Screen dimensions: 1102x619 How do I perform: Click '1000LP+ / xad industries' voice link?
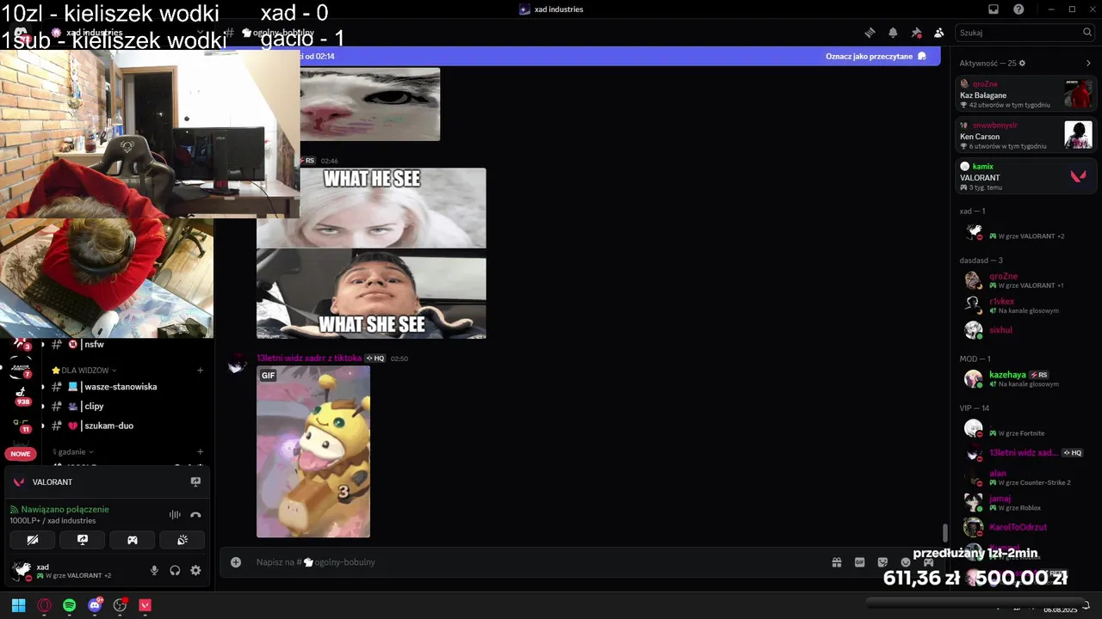(x=53, y=521)
